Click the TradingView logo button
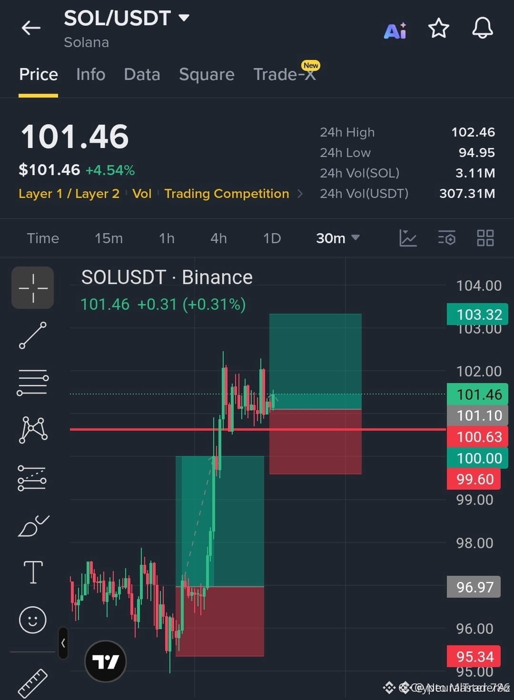This screenshot has width=514, height=700. (105, 661)
